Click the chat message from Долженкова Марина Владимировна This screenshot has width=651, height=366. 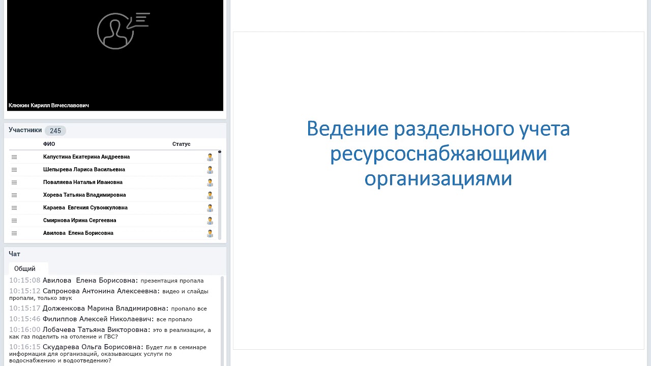(108, 309)
